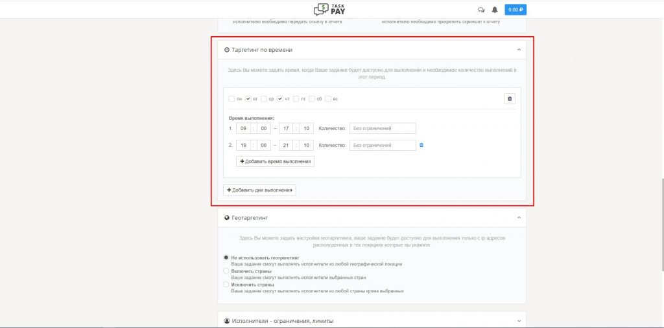This screenshot has width=664, height=328.
Task: Open the notifications bell
Action: pyautogui.click(x=495, y=10)
